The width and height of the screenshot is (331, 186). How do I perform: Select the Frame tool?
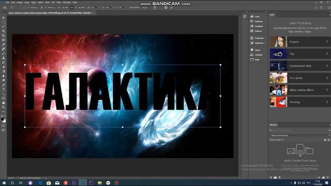pyautogui.click(x=4, y=40)
